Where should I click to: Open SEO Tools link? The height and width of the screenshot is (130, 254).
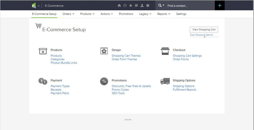118,93
